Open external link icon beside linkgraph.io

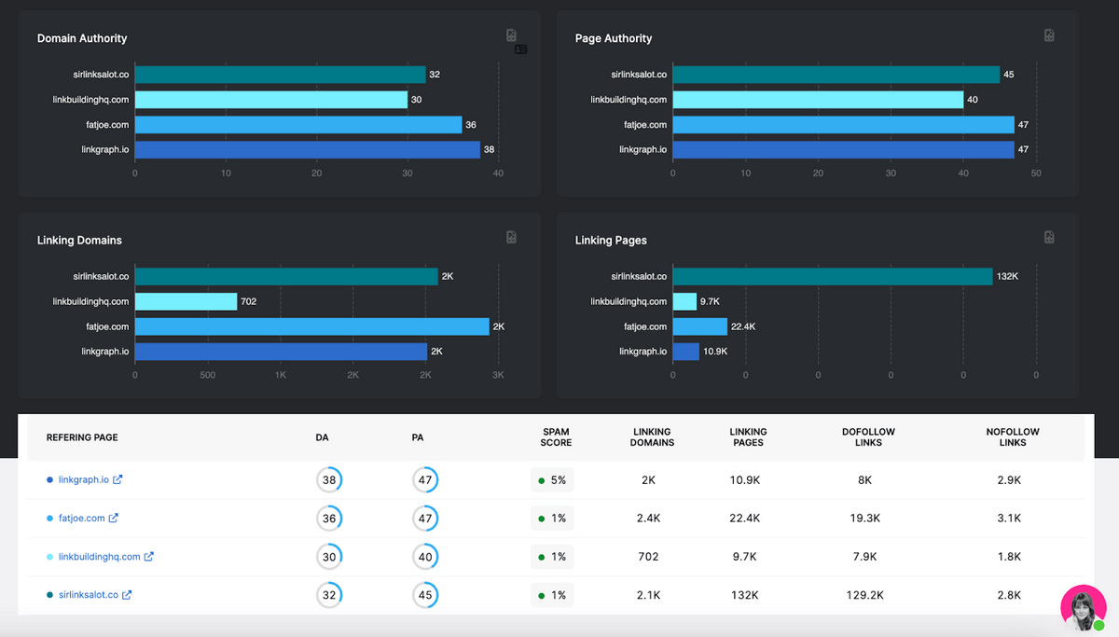tap(117, 479)
